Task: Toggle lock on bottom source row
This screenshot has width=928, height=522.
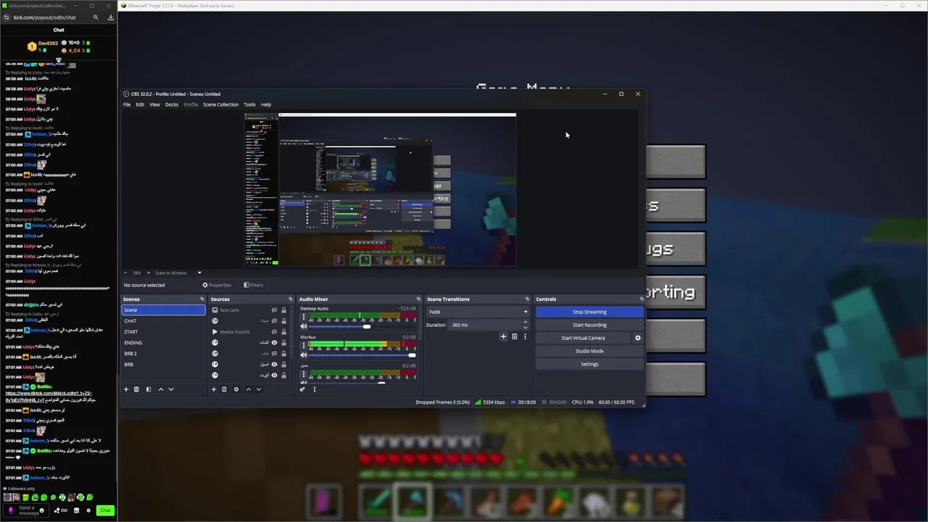Action: pyautogui.click(x=283, y=376)
